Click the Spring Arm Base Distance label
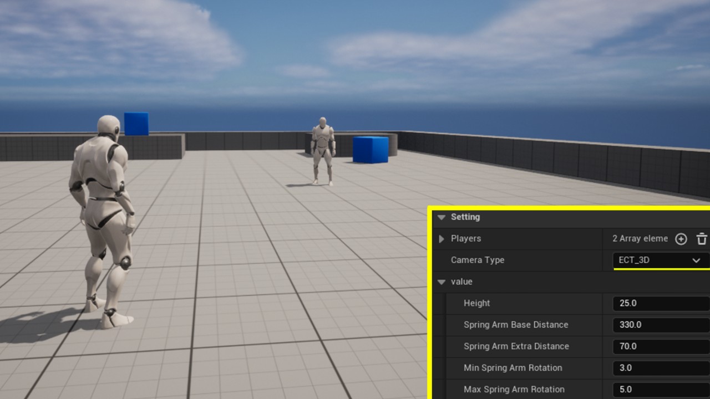The width and height of the screenshot is (710, 399). coord(516,325)
